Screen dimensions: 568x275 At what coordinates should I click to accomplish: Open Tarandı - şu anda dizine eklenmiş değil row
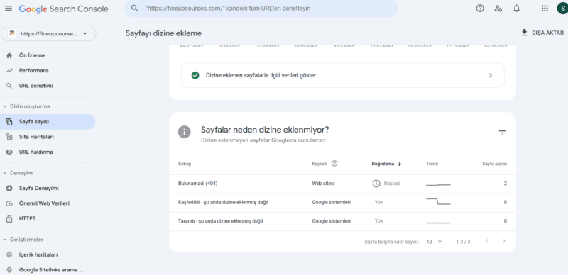342,221
